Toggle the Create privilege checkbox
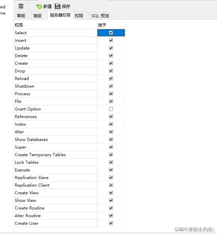This screenshot has height=234, width=217. click(x=111, y=63)
